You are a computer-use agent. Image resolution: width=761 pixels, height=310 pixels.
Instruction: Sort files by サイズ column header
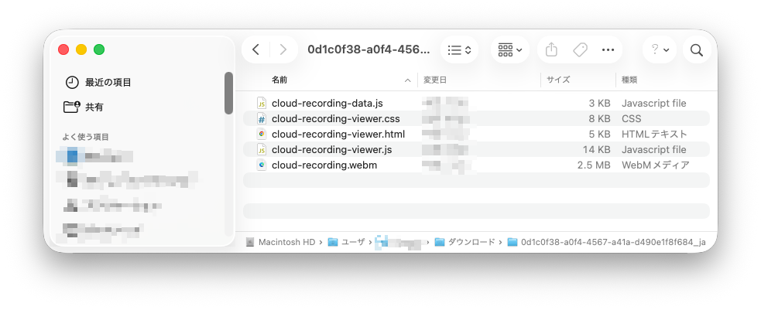click(558, 80)
